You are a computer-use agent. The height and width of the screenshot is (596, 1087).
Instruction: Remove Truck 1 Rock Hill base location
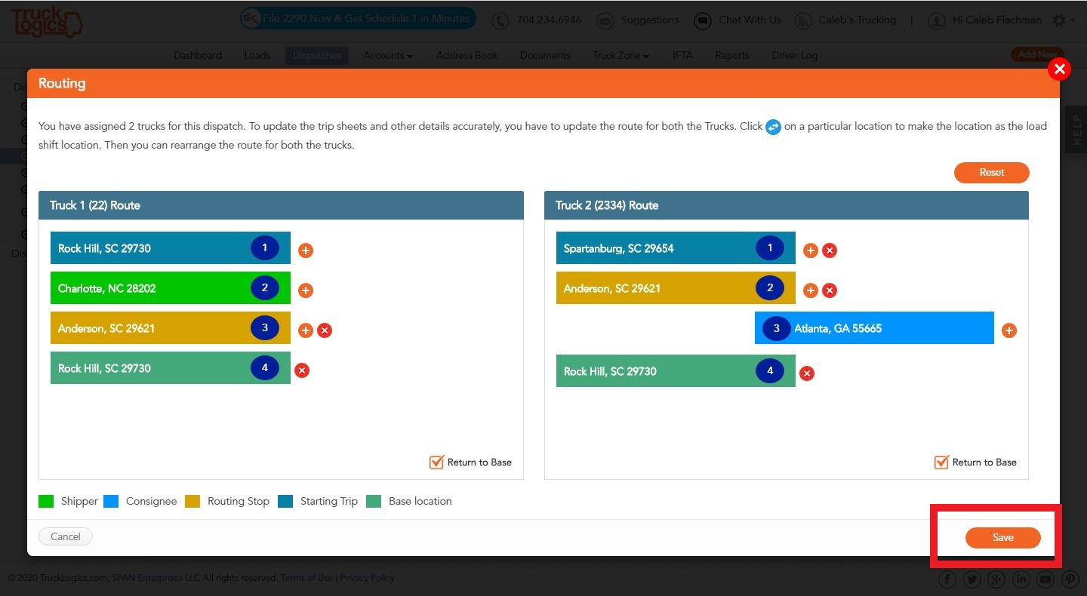pos(302,370)
